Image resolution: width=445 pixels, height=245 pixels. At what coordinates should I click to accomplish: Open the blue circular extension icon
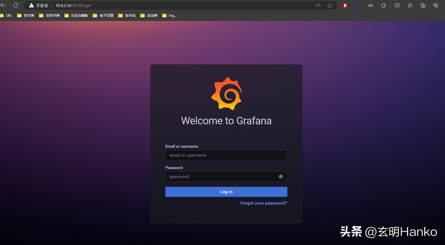pos(358,5)
